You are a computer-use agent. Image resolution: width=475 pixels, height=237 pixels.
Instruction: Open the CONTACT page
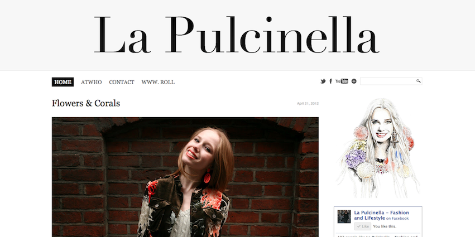[122, 82]
